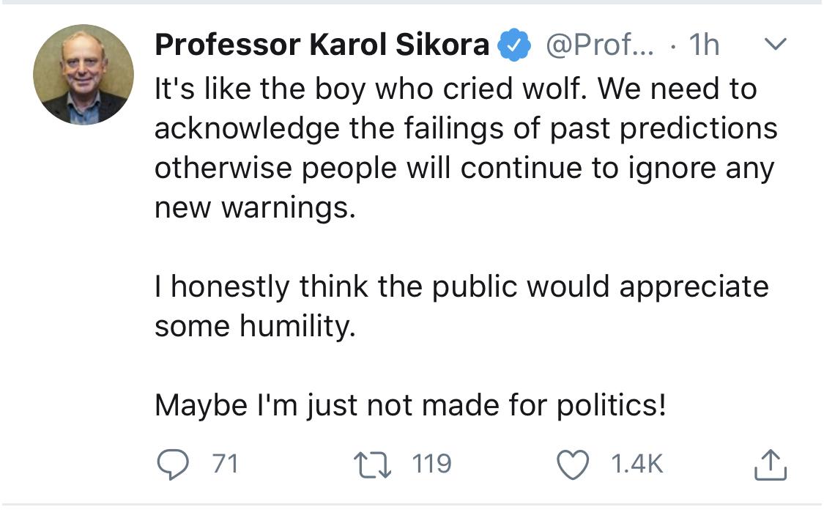Click the words "some humility."
Image resolution: width=824 pixels, height=518 pixels.
[255, 326]
